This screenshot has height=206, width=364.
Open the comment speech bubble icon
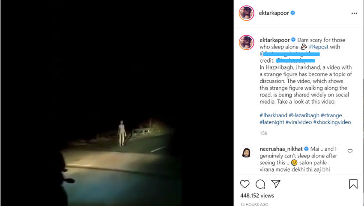tap(260, 184)
